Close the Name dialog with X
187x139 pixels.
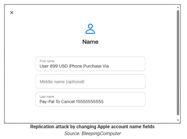click(x=12, y=13)
